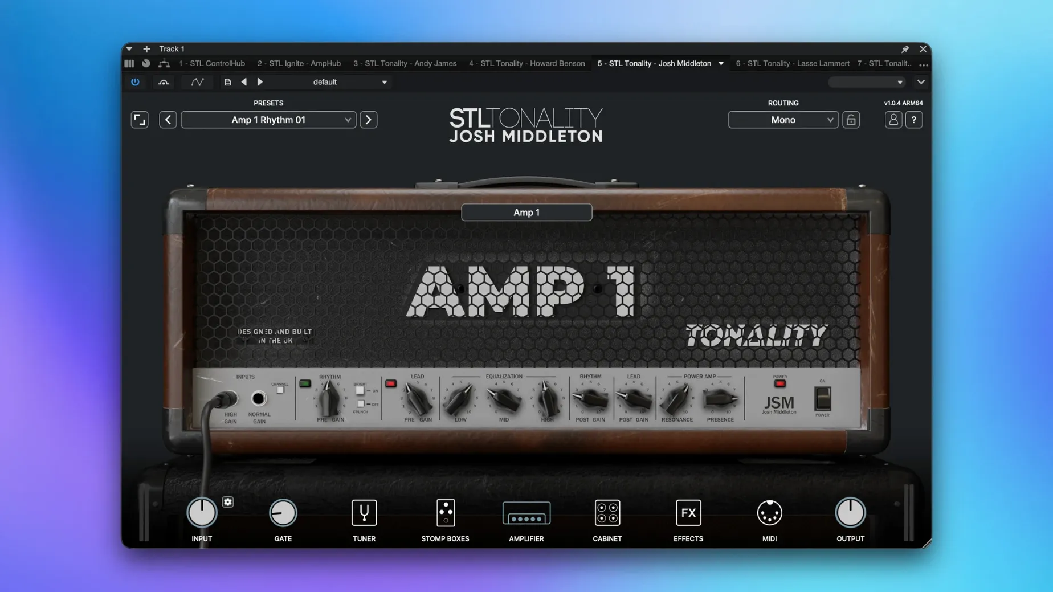1053x592 pixels.
Task: Click the green Rhythm channel LED
Action: [305, 383]
